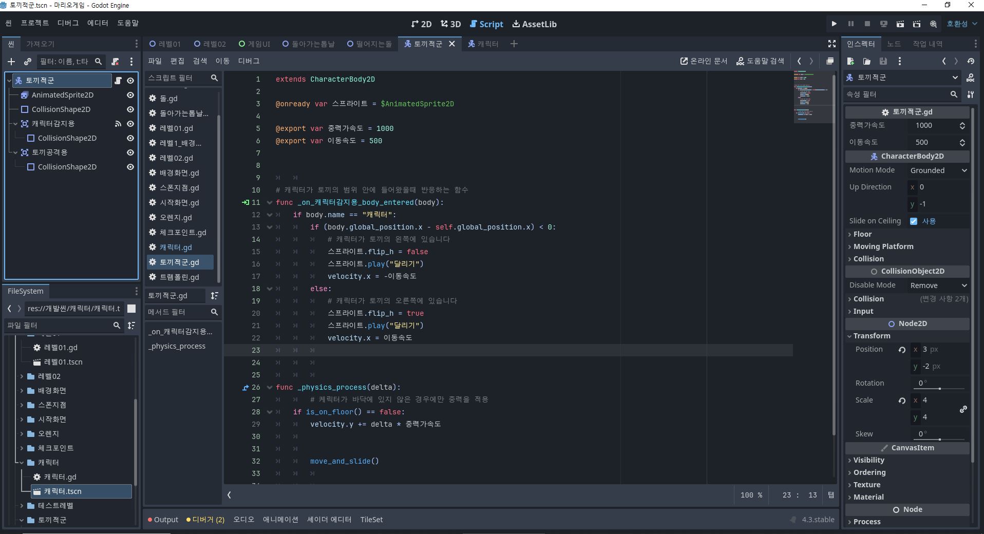Switch to 캐릭터 scene tab
The width and height of the screenshot is (984, 534).
click(x=483, y=44)
